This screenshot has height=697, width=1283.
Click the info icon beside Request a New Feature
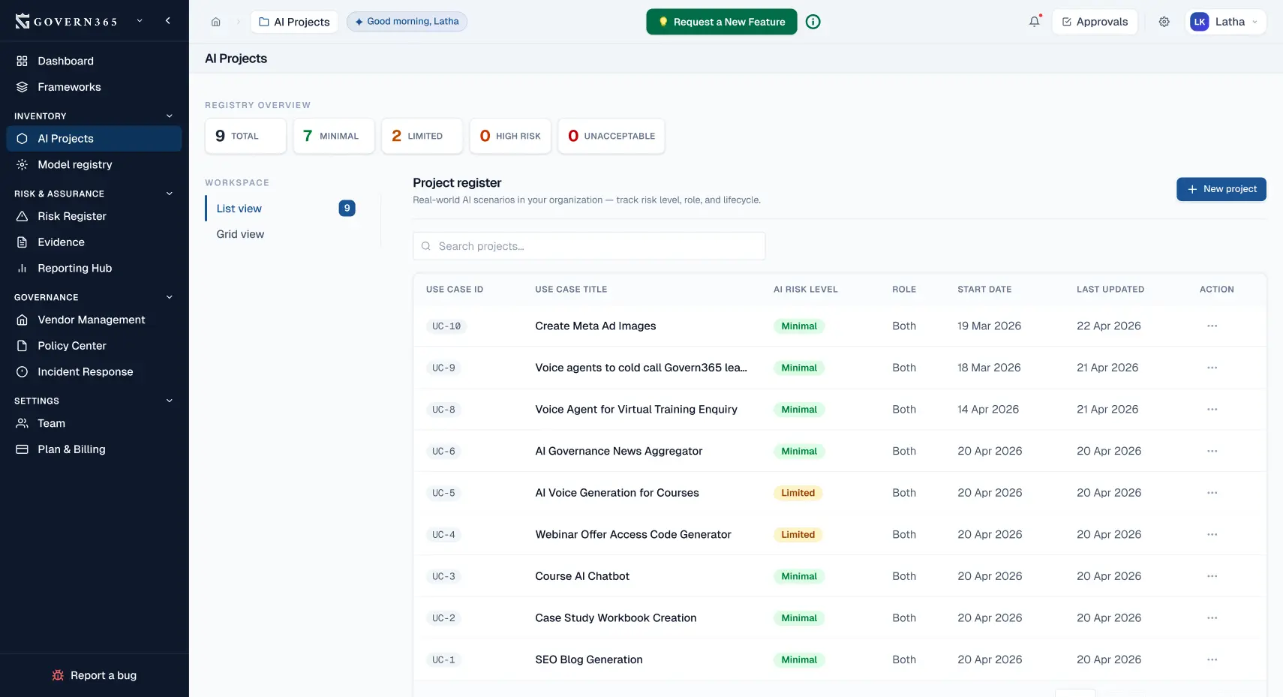click(x=813, y=22)
